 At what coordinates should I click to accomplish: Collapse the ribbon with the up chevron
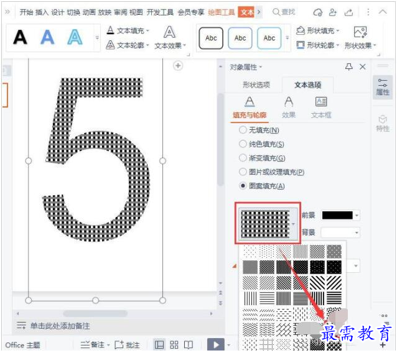coord(383,12)
